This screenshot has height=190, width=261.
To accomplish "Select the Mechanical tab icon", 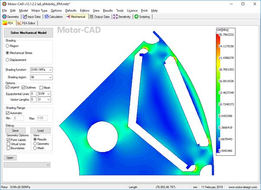I will (x=68, y=16).
